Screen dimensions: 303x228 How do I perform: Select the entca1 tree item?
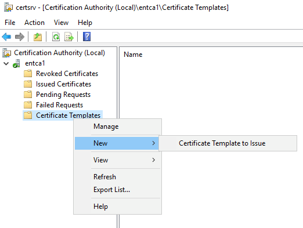coord(35,63)
